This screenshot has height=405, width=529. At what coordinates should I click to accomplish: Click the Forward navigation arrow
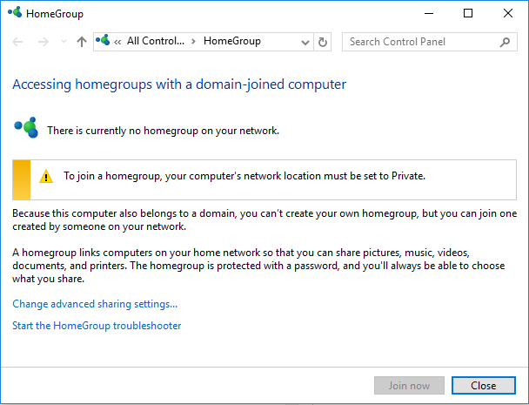click(x=44, y=42)
